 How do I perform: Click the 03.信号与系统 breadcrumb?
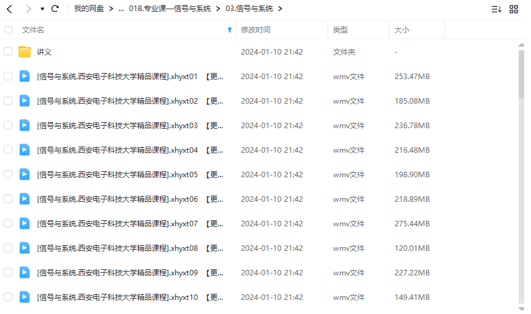(x=250, y=9)
